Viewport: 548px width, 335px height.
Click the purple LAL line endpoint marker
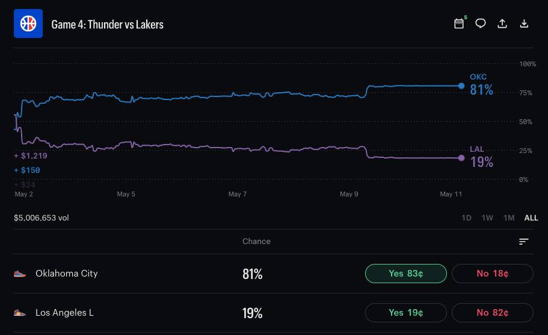(461, 158)
